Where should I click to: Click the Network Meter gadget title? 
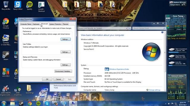[178, 76]
